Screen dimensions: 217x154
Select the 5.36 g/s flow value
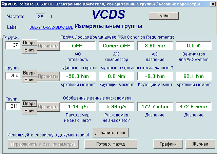[116, 107]
